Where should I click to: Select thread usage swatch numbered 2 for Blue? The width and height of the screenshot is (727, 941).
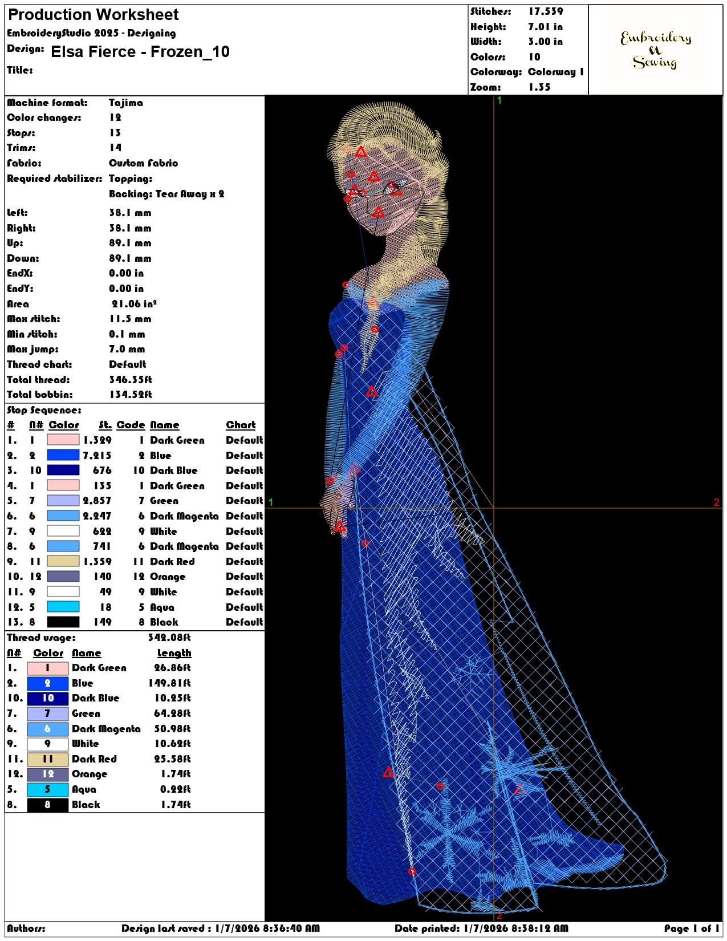[48, 683]
